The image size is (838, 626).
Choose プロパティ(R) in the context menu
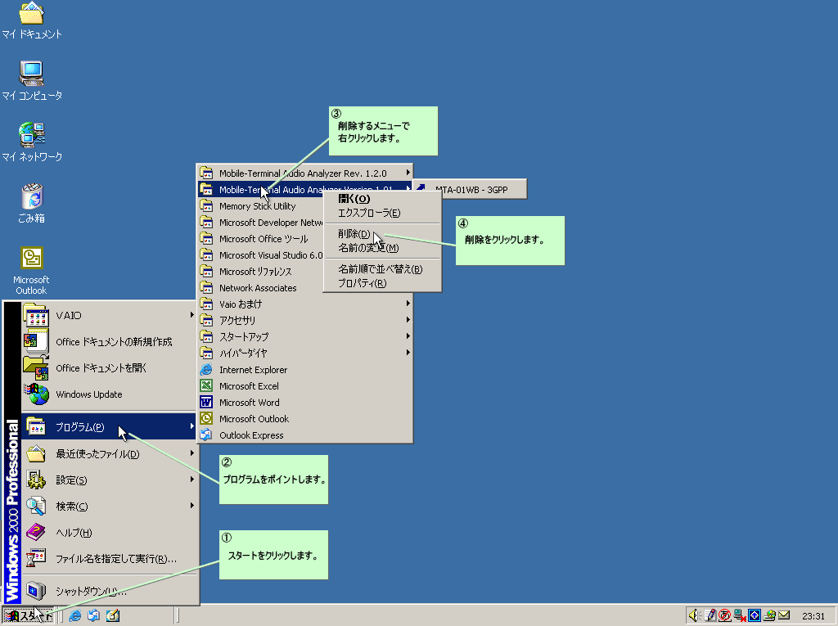pyautogui.click(x=382, y=283)
